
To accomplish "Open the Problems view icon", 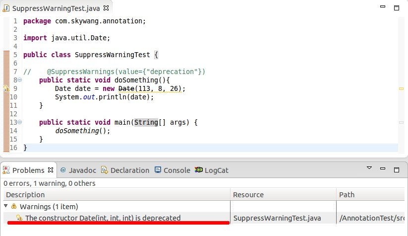I will pos(6,170).
